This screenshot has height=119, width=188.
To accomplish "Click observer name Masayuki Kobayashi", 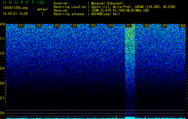I will [x=107, y=3].
